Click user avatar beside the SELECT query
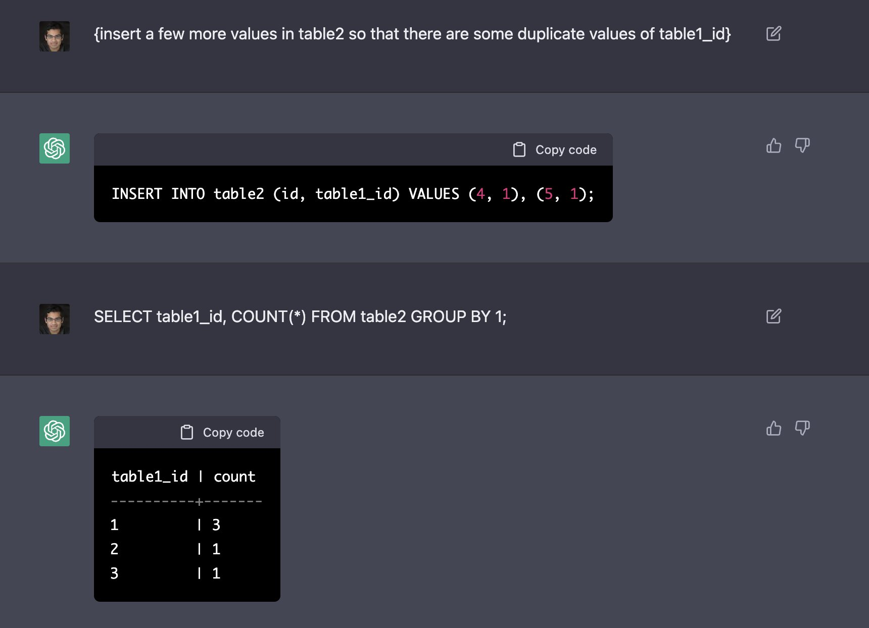This screenshot has width=869, height=628. pos(55,319)
